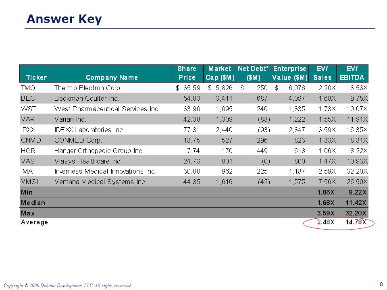Click the (0) net debt value
The width and height of the screenshot is (387, 290).
coord(266,161)
